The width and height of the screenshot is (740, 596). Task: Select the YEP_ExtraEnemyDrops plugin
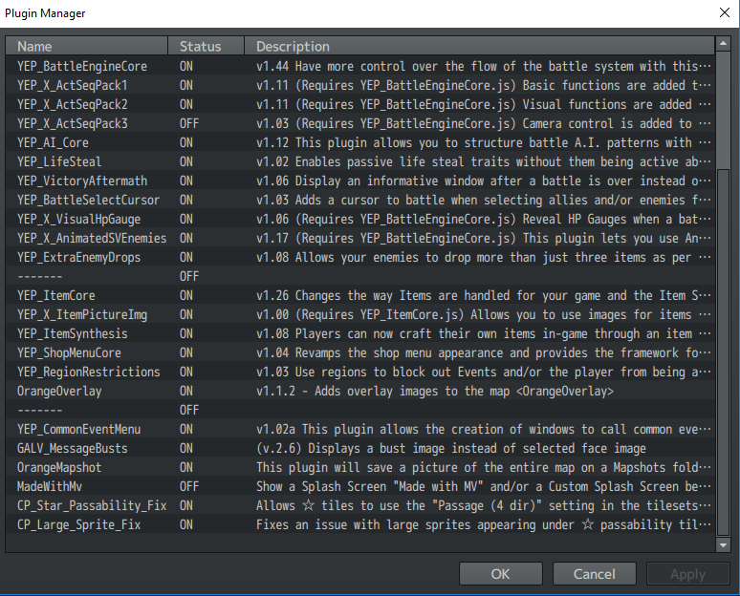pyautogui.click(x=360, y=257)
